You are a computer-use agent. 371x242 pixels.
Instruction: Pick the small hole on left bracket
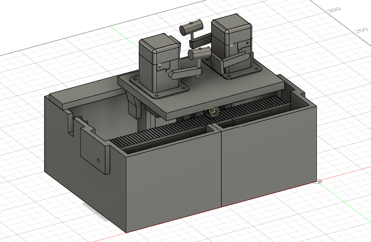[98, 160]
